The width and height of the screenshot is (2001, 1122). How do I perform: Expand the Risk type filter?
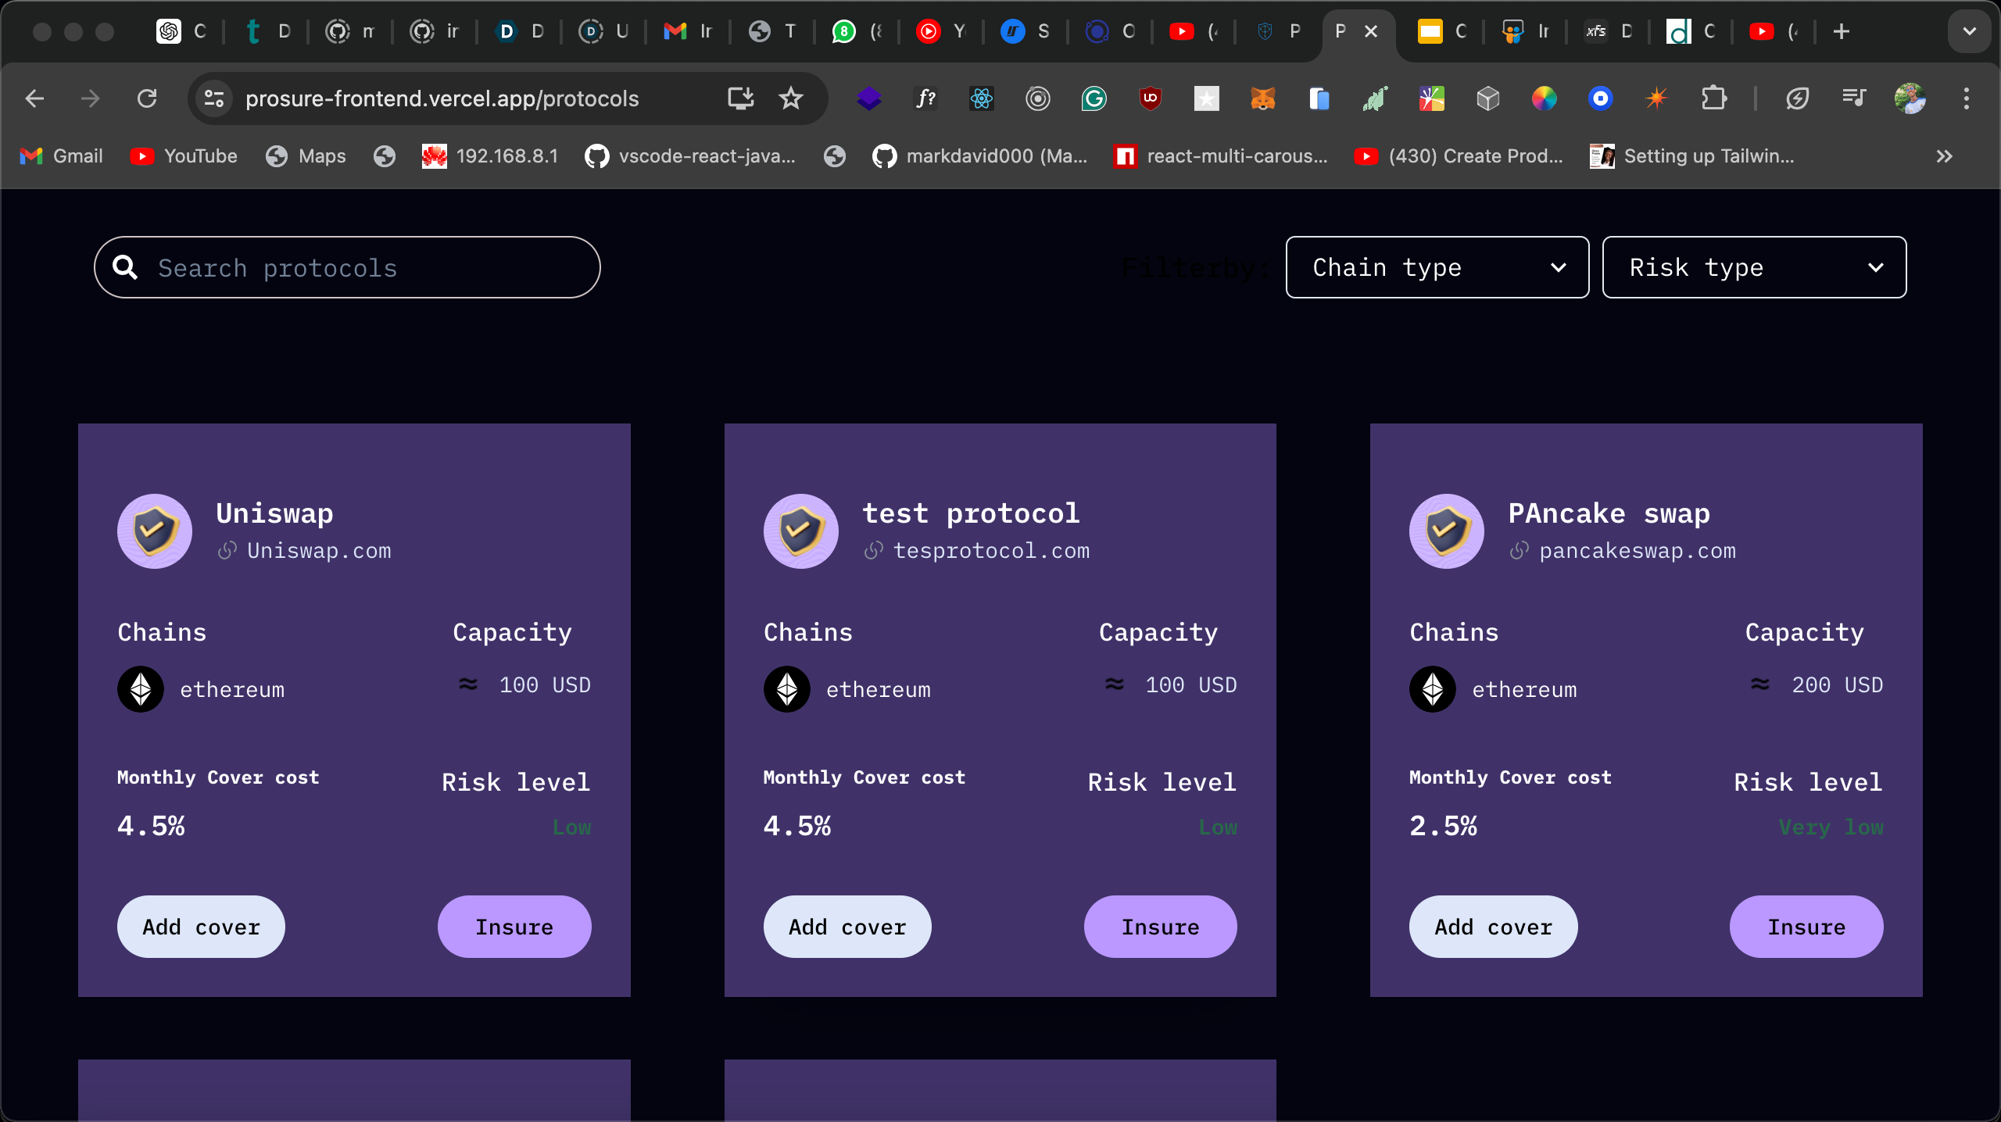[x=1753, y=268]
